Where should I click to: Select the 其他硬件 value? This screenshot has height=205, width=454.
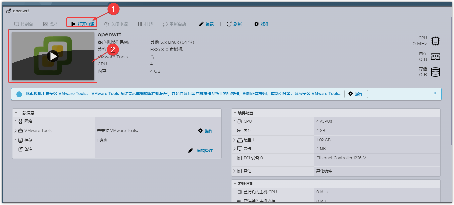(x=324, y=171)
